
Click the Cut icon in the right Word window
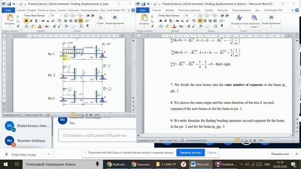point(152,16)
